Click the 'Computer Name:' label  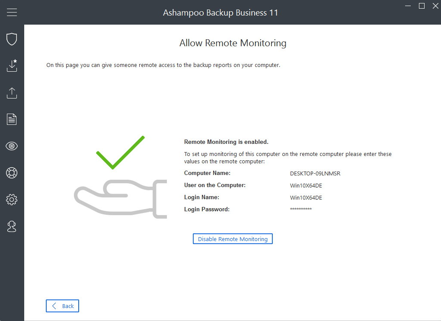coord(207,173)
